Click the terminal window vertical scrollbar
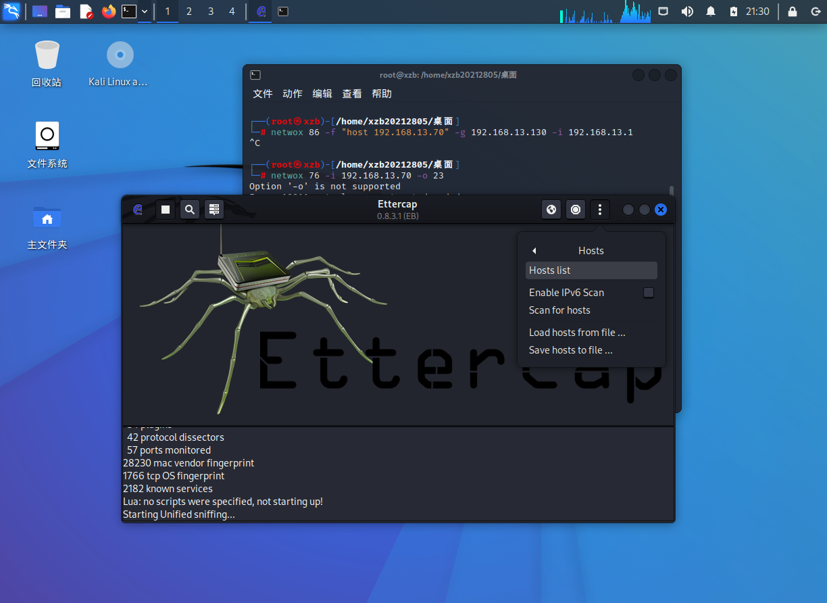The image size is (827, 603). click(671, 191)
